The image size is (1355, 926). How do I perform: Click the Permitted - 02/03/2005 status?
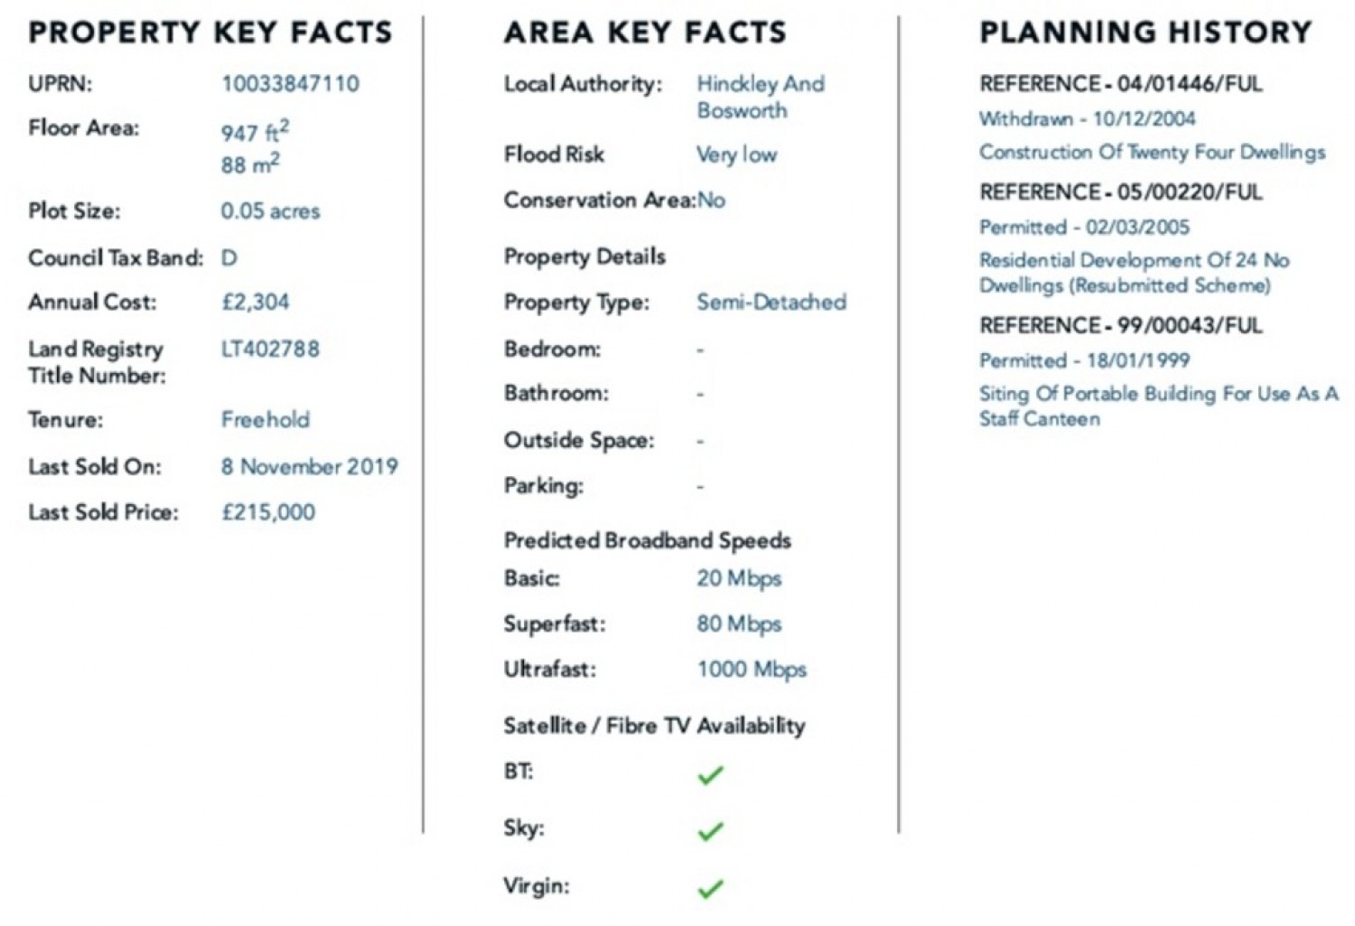click(1084, 227)
